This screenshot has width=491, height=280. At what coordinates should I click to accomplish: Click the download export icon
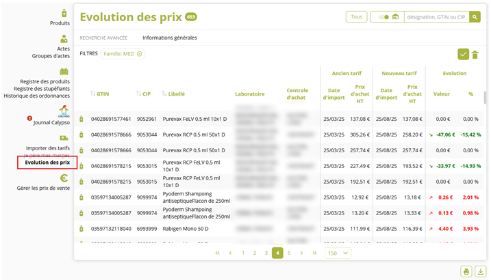pyautogui.click(x=481, y=272)
